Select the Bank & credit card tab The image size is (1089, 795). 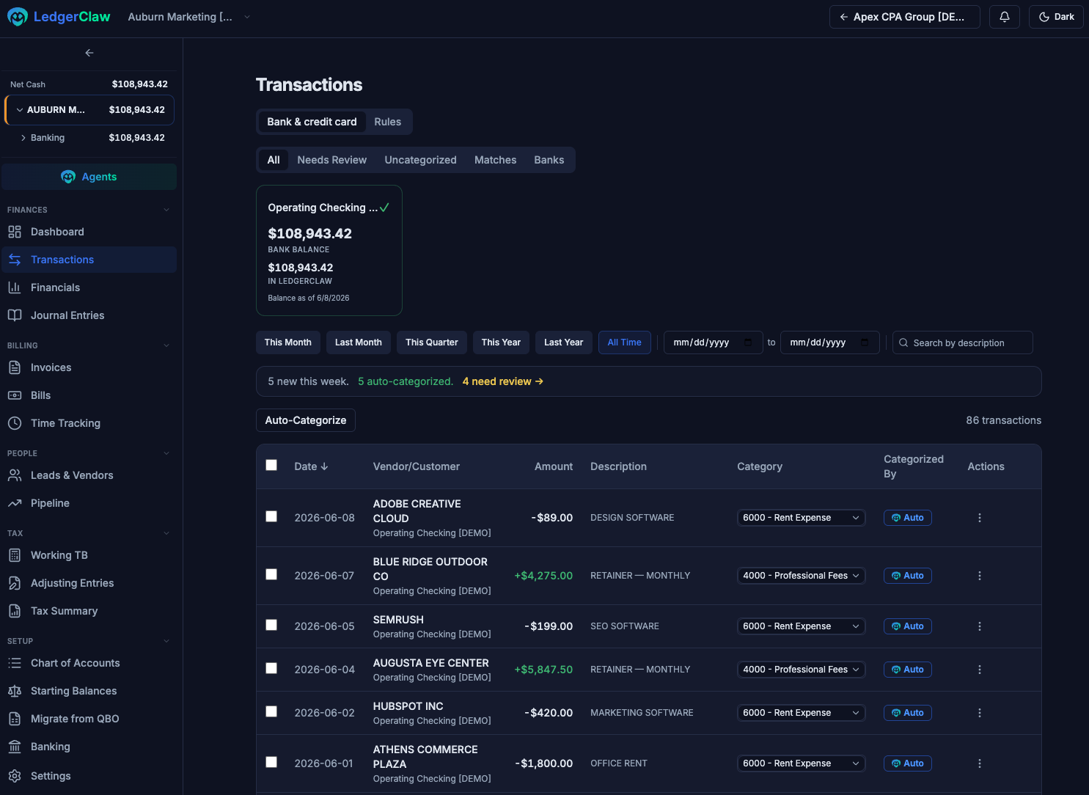pyautogui.click(x=312, y=122)
